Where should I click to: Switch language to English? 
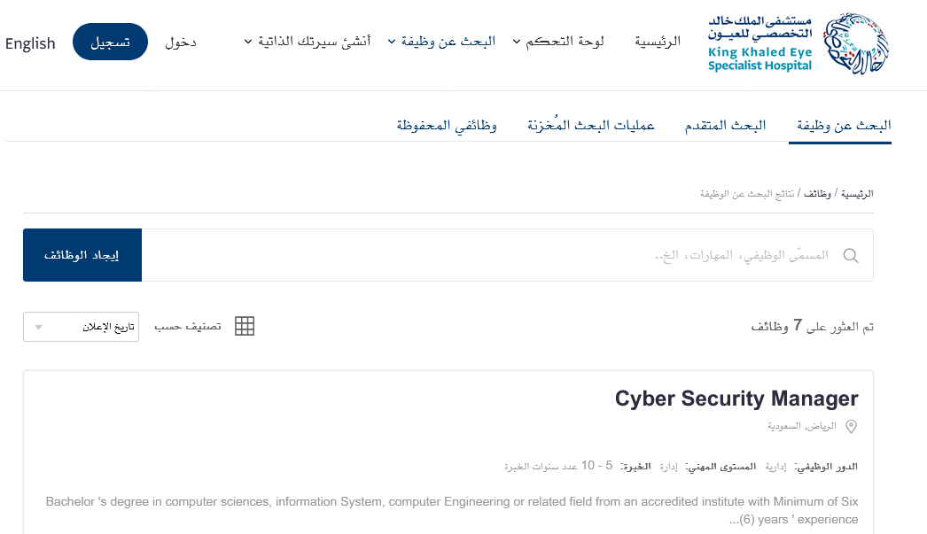30,43
